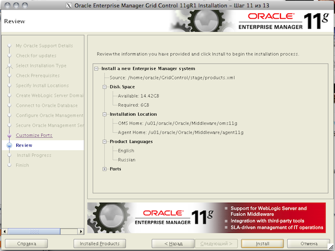Click the Customize Ports step bullet
Screen dimensions: 335x251
(9, 135)
